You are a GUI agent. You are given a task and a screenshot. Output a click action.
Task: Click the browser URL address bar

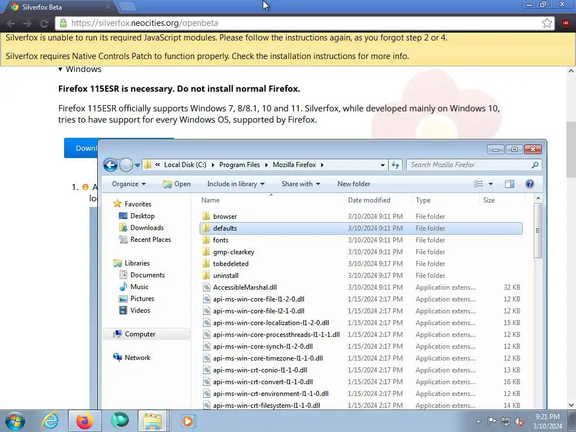[305, 23]
